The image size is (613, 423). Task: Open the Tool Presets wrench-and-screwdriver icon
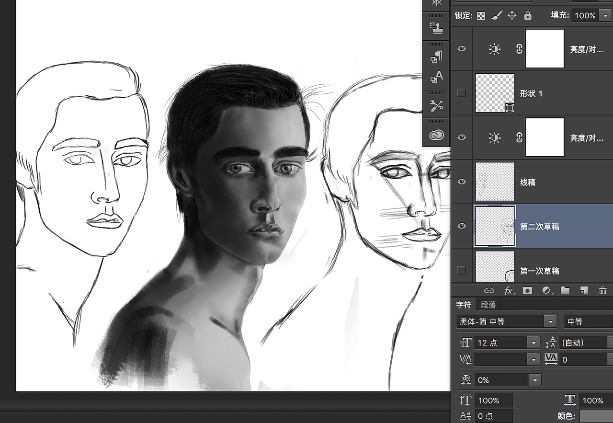point(436,106)
